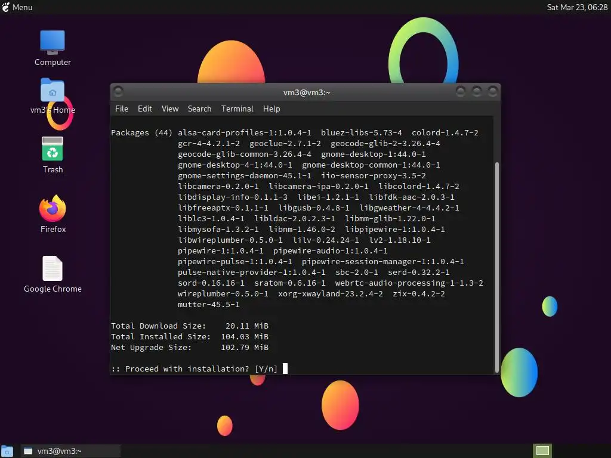
Task: Click the 'mutter-45.5-1' package name
Action: tap(208, 305)
